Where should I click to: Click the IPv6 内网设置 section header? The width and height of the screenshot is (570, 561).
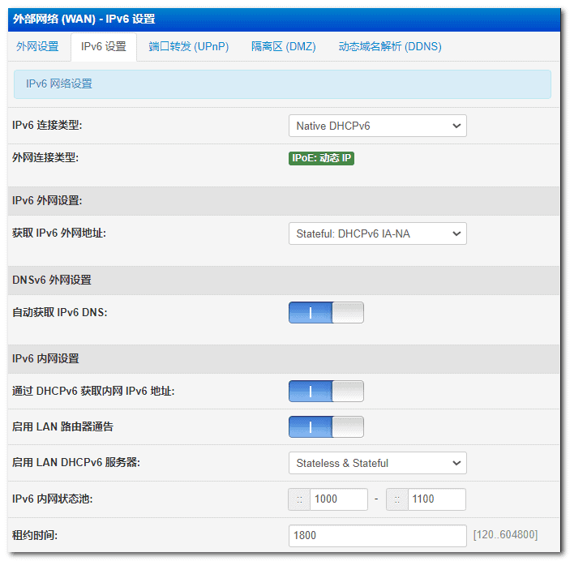coord(45,358)
